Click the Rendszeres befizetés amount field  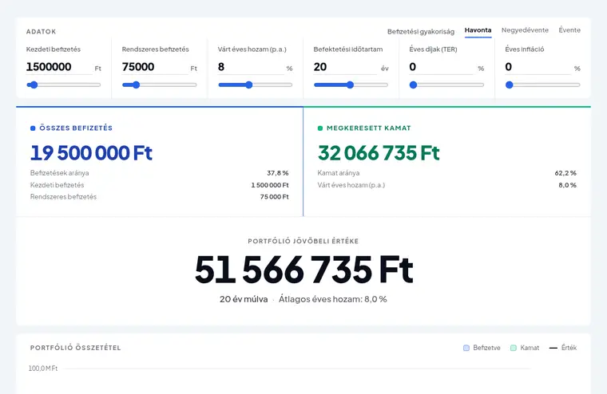155,67
